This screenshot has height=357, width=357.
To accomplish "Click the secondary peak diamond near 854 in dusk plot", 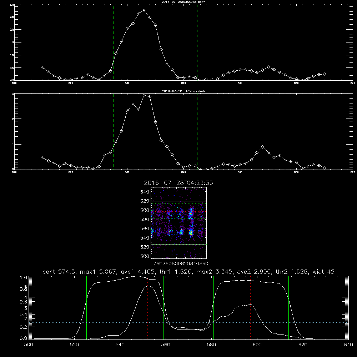I will coord(262,147).
